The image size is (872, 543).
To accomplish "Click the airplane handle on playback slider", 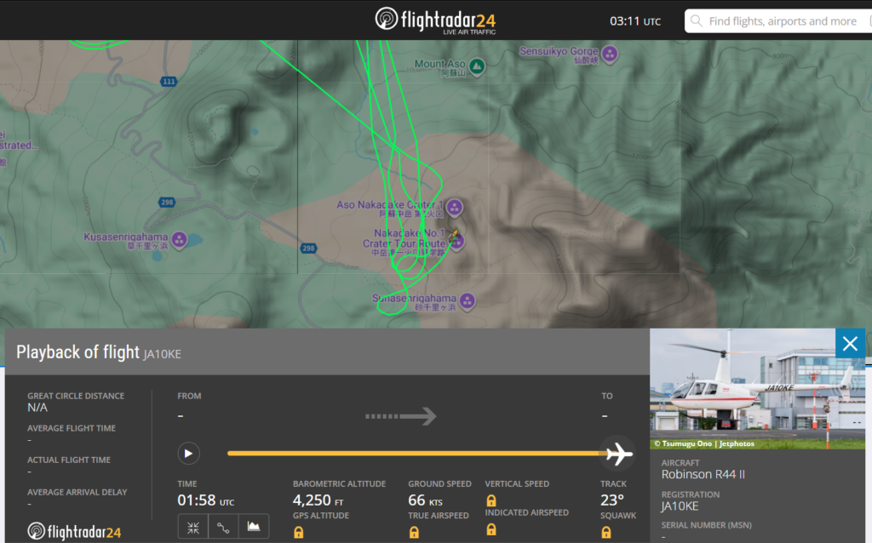I will pyautogui.click(x=618, y=454).
